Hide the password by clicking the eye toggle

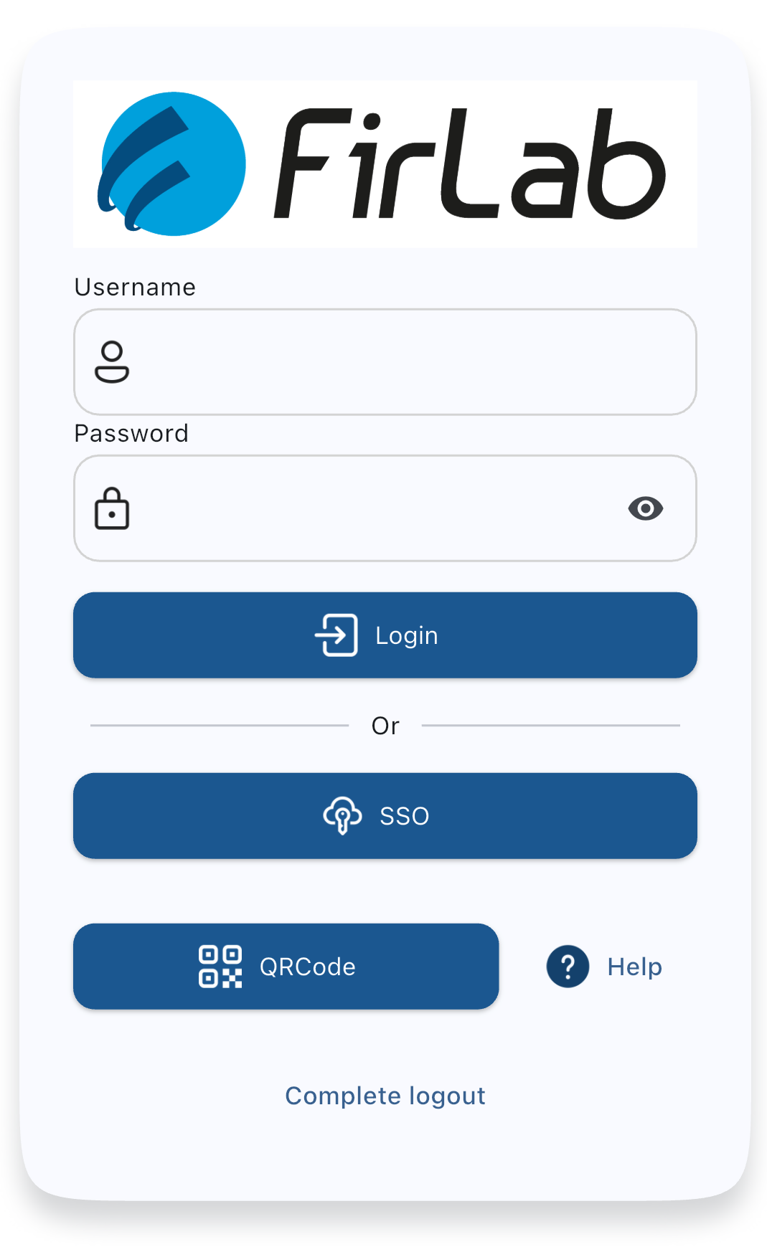(646, 508)
